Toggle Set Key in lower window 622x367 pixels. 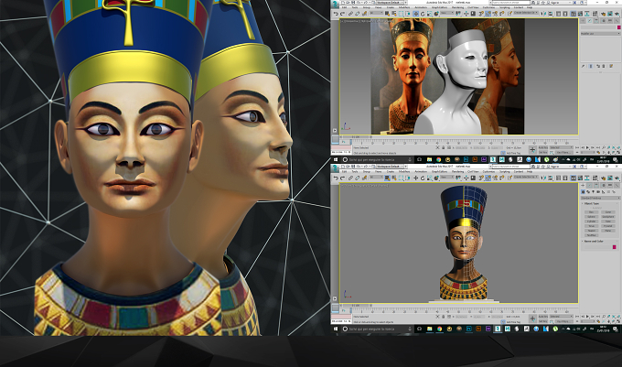543,321
